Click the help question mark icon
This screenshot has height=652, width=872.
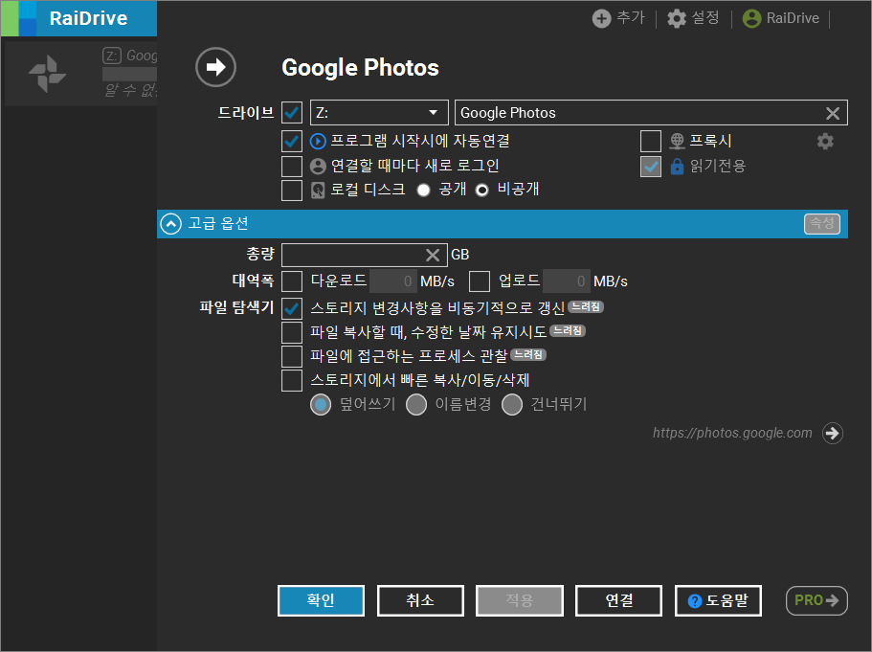pyautogui.click(x=695, y=601)
